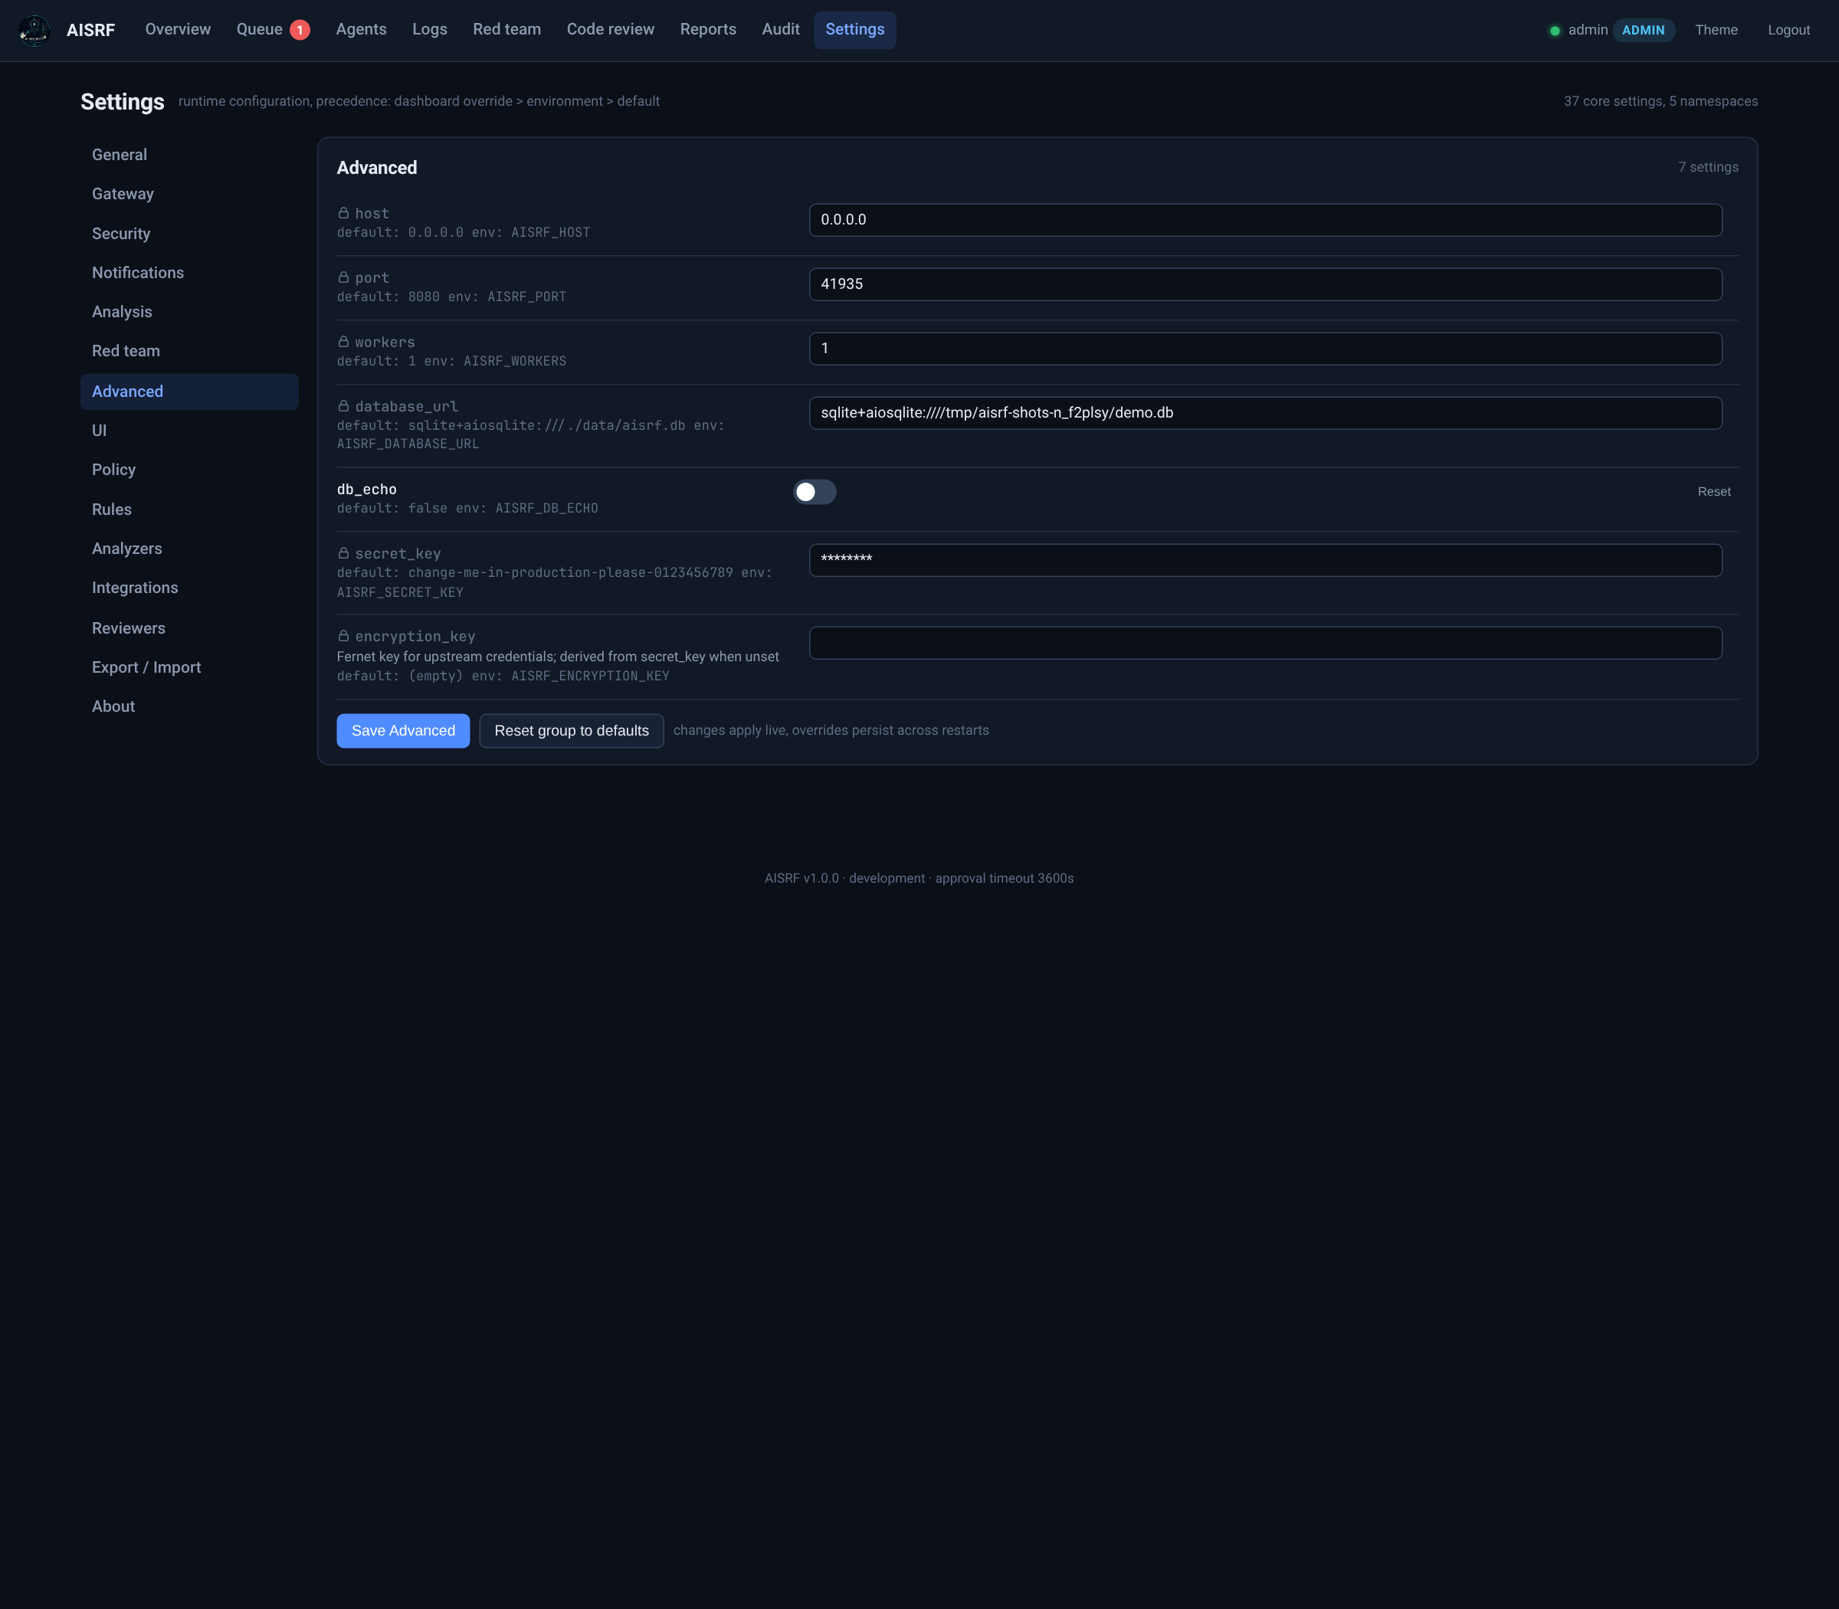
Task: Open Notifications settings group
Action: coord(189,273)
